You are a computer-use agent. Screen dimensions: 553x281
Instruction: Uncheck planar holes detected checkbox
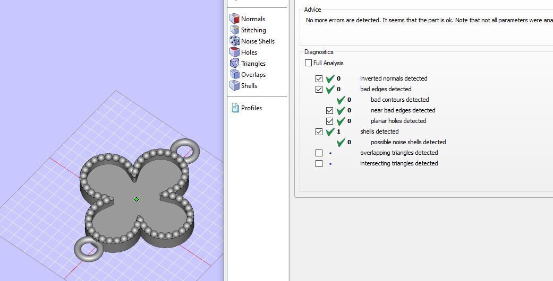click(329, 121)
